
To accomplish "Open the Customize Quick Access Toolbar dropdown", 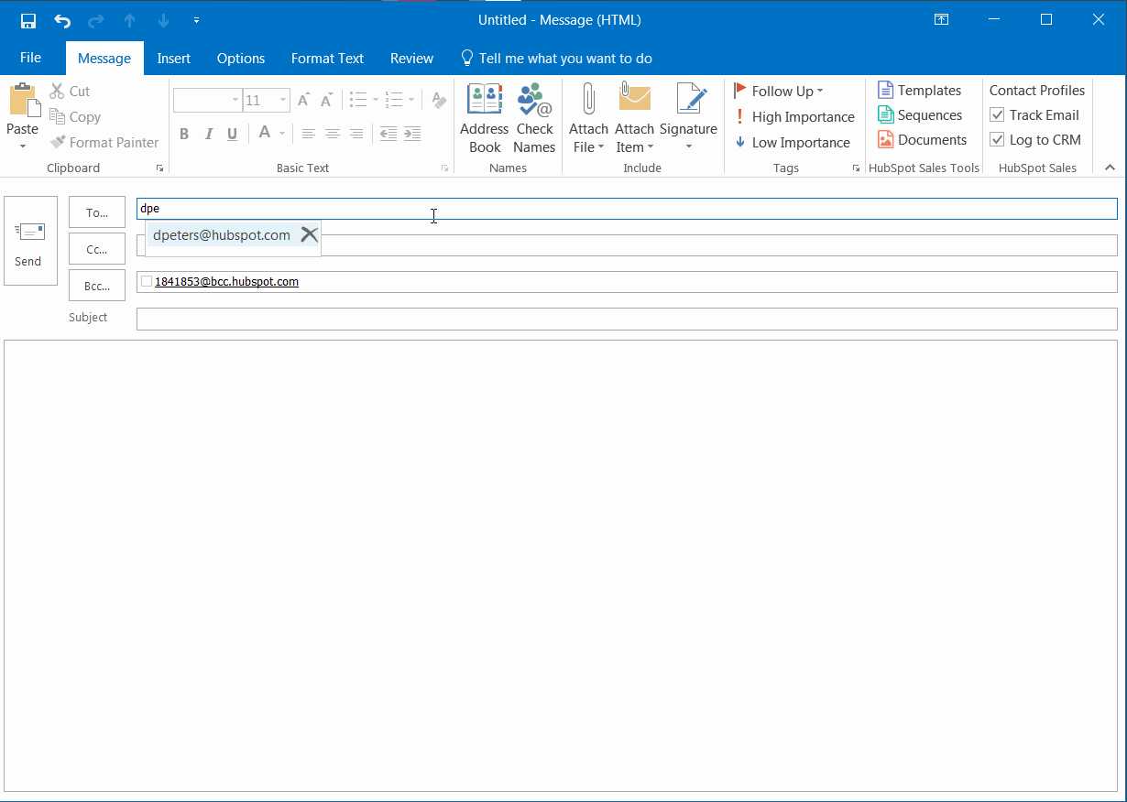I will pyautogui.click(x=196, y=20).
